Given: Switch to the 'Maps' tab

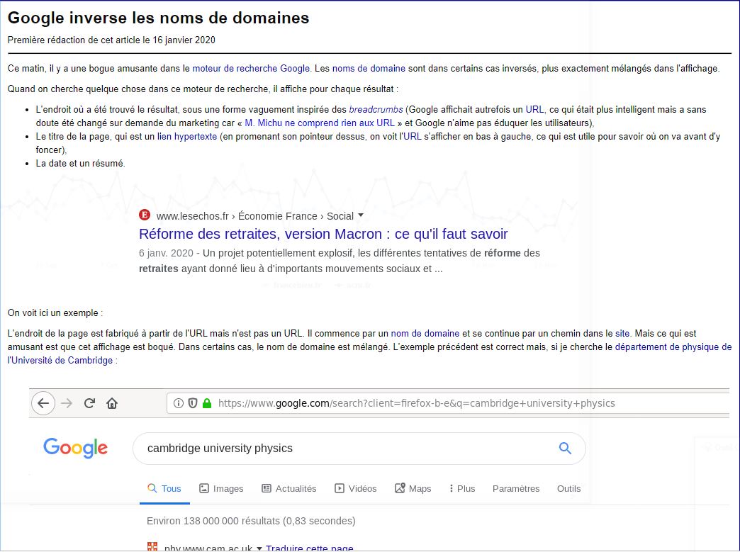Looking at the screenshot, I should (413, 489).
